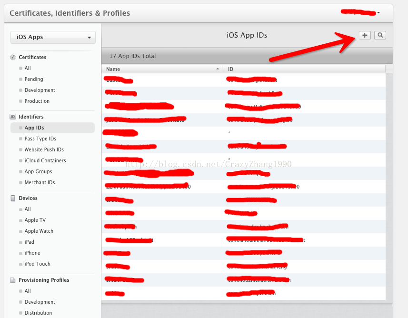The height and width of the screenshot is (318, 408).
Task: Open the Identifiers section heading
Action: 31,117
